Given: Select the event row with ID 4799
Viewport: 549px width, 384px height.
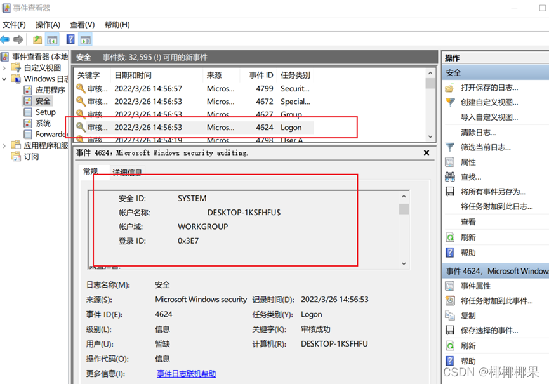Looking at the screenshot, I should pos(194,89).
